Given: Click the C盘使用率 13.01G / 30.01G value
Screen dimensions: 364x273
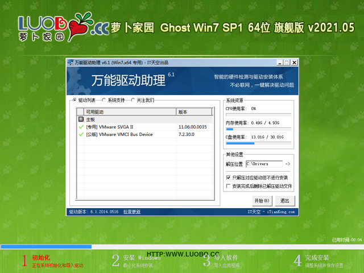Looking at the screenshot, I should coord(267,137).
